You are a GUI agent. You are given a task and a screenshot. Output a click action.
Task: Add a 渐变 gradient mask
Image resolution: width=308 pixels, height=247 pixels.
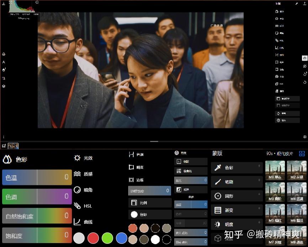pyautogui.click(x=237, y=210)
